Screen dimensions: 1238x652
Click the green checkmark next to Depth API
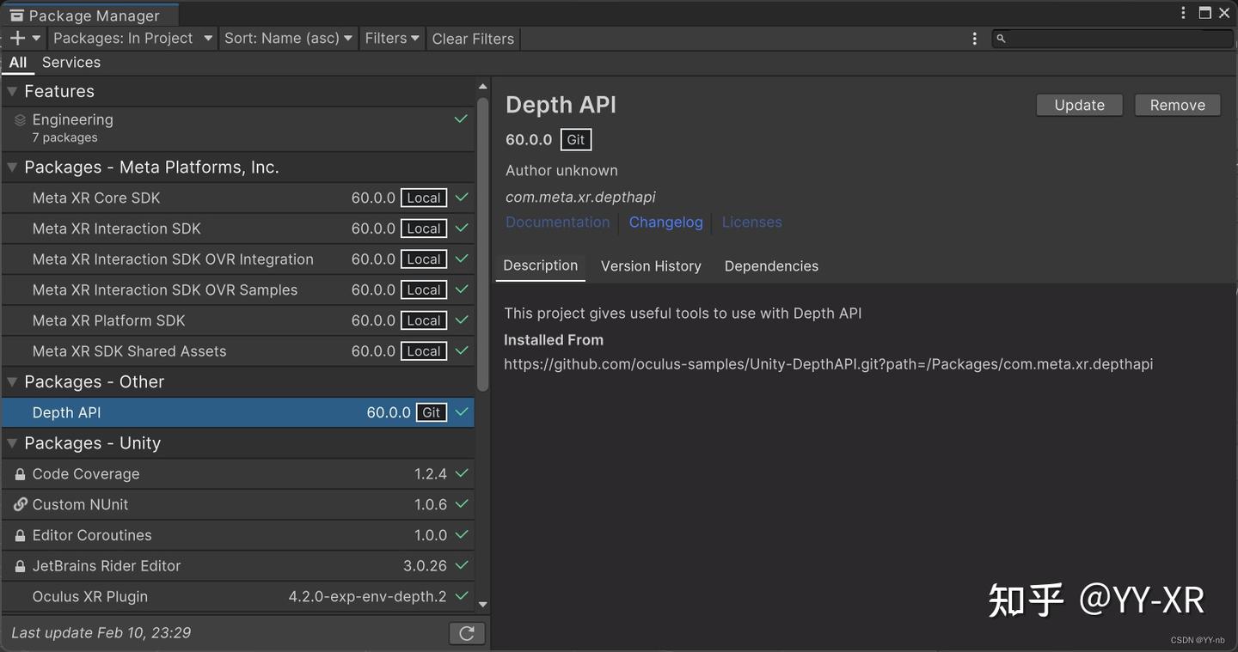(x=461, y=412)
